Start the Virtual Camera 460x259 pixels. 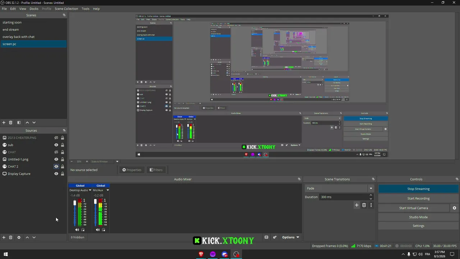pos(414,208)
